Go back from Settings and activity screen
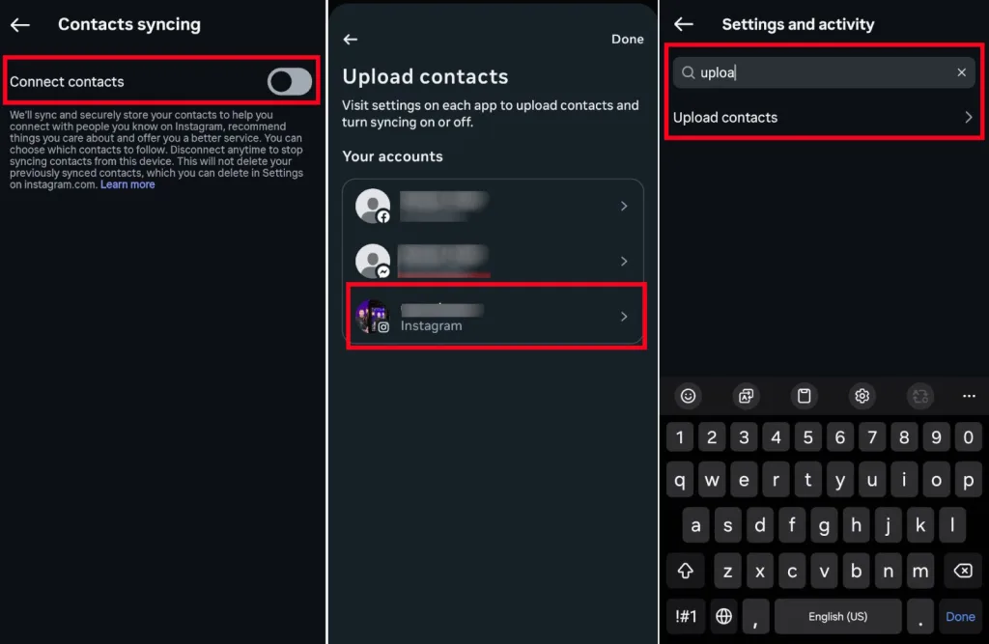Screen dimensions: 989x644 tap(684, 25)
